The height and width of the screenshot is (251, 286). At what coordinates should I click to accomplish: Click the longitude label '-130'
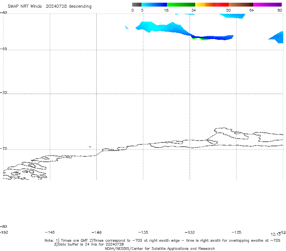tap(190, 232)
